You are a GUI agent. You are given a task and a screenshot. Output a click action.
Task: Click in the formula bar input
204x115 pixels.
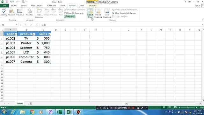121,25
